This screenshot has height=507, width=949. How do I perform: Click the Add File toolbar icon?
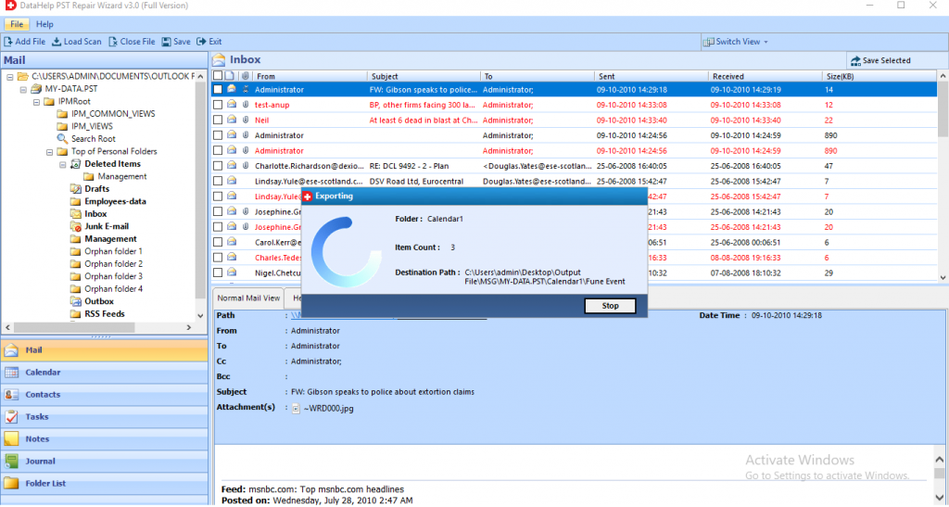9,42
